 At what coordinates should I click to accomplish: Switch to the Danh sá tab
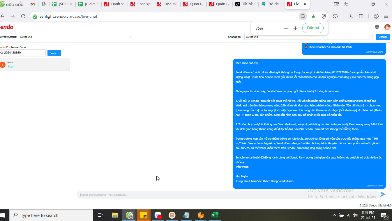(x=114, y=4)
